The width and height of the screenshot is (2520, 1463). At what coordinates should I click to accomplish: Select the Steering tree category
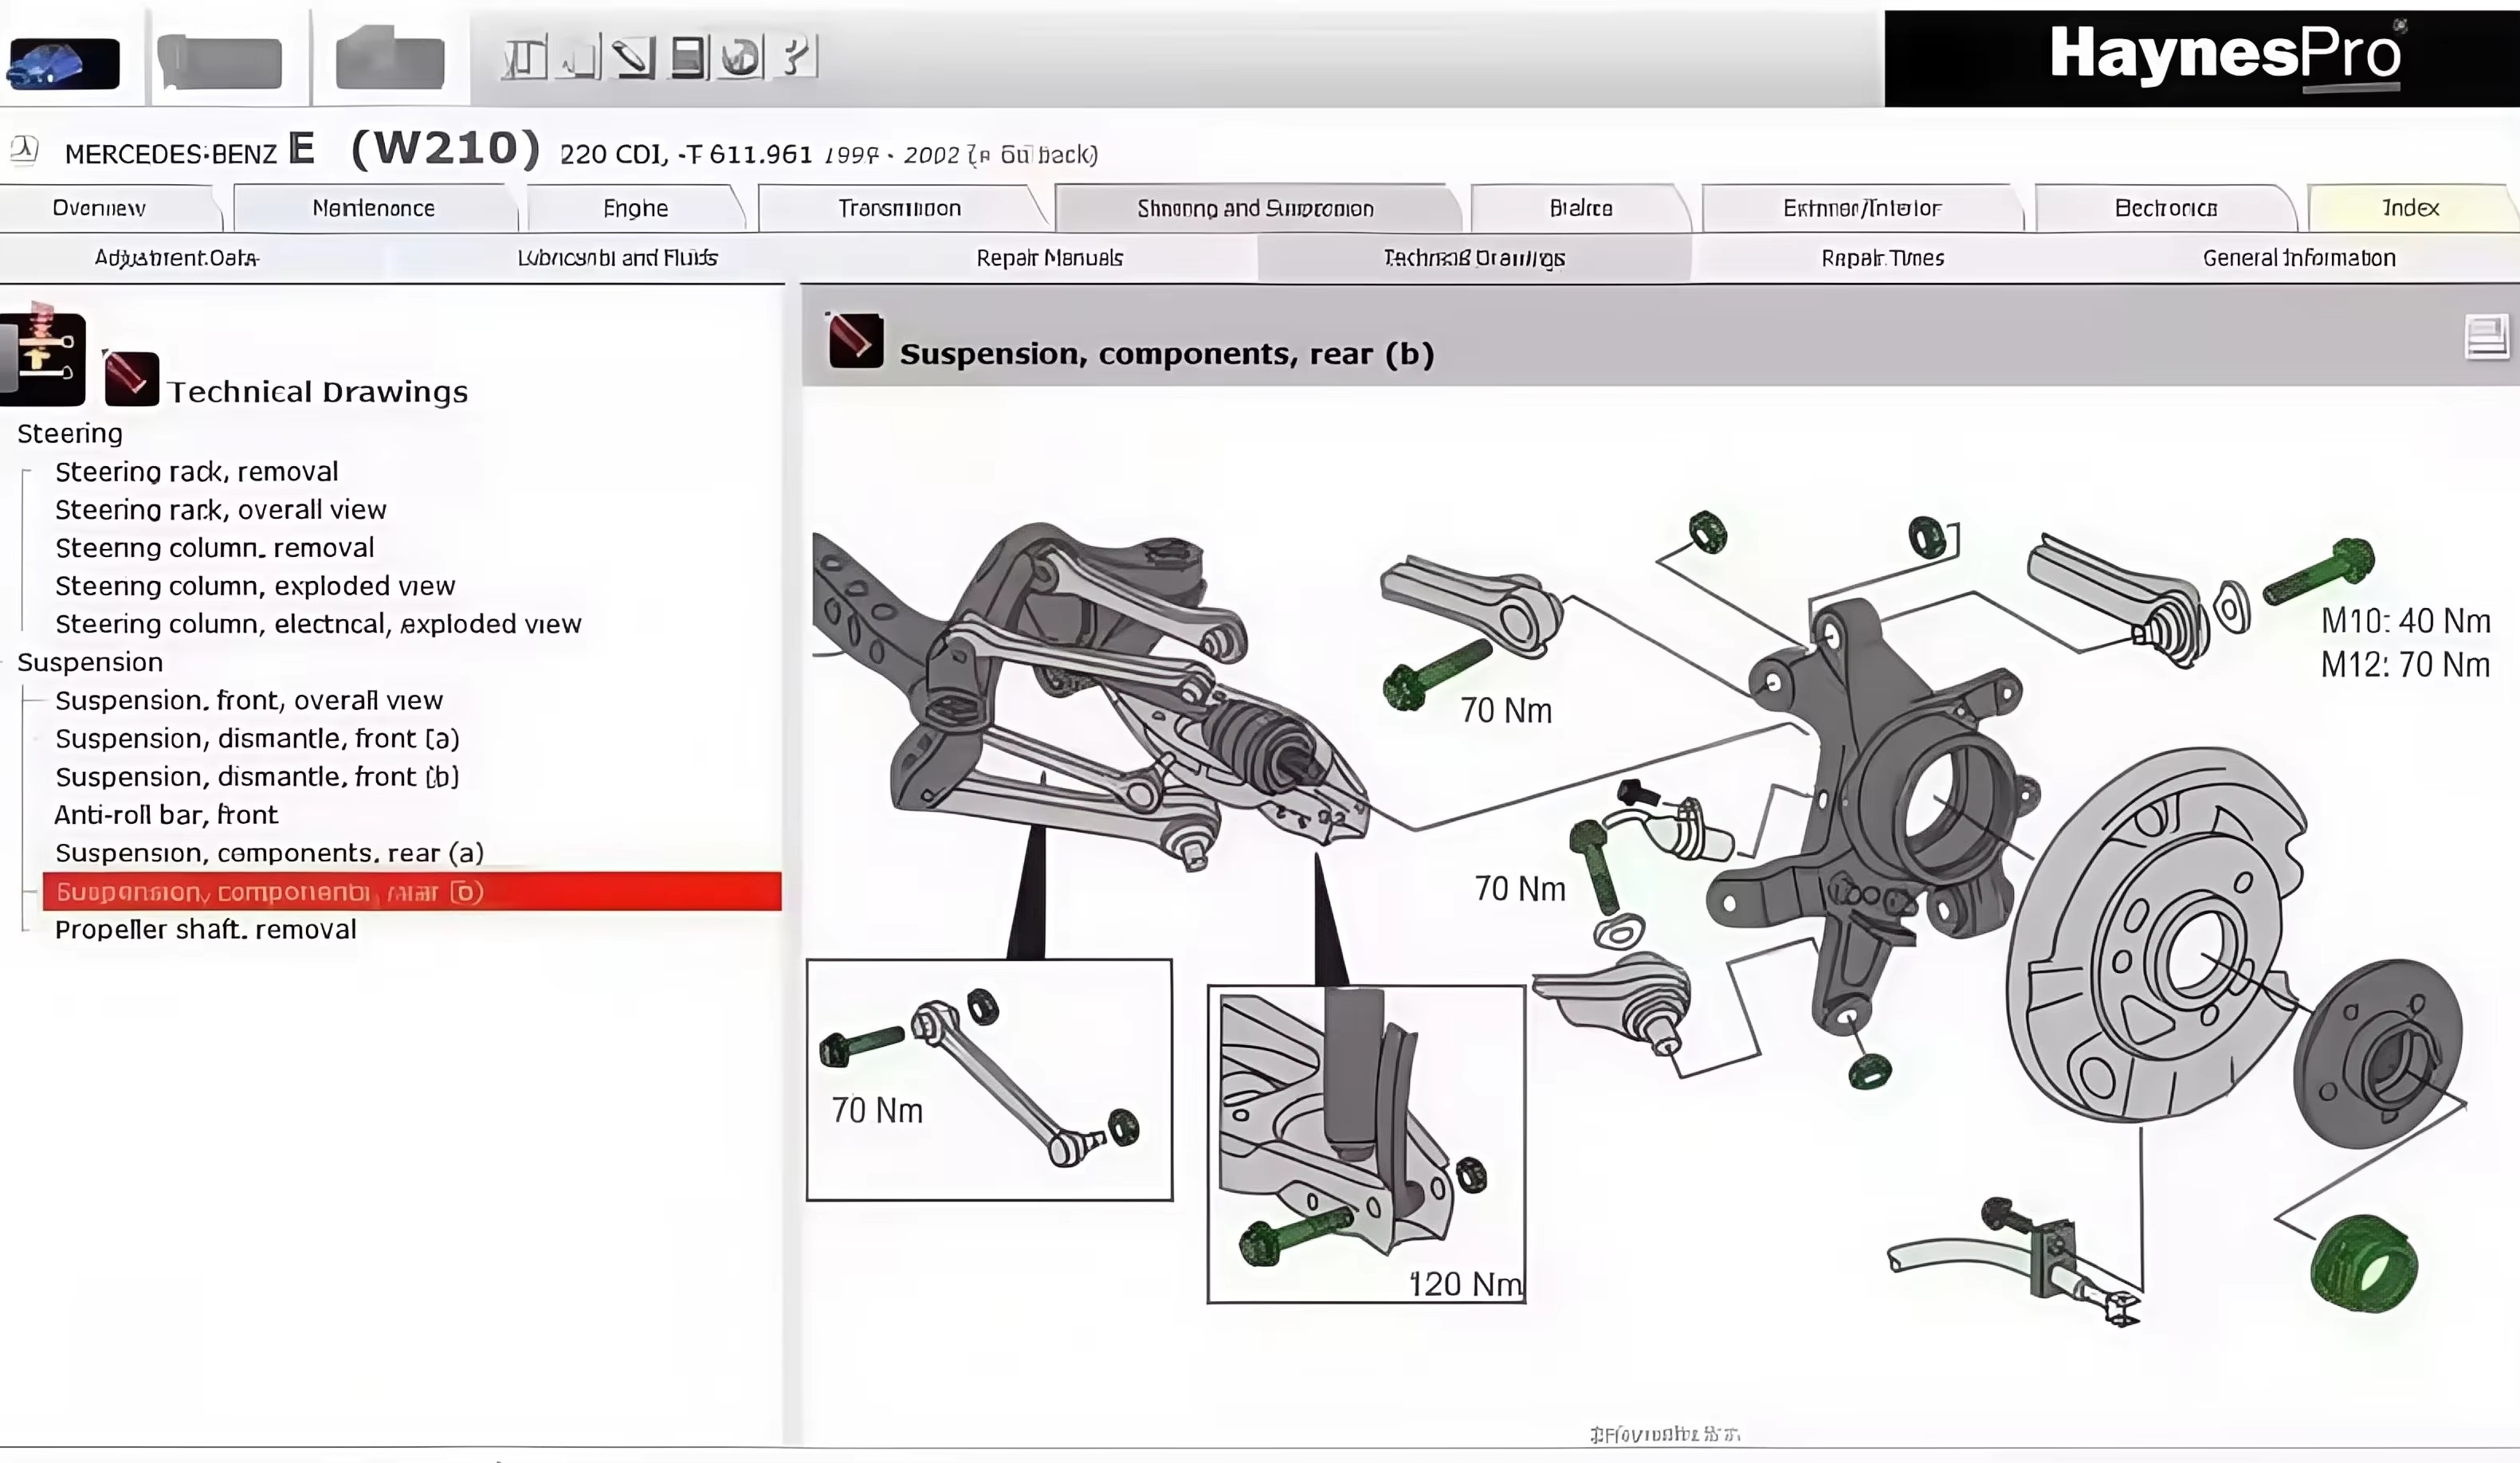coord(70,434)
